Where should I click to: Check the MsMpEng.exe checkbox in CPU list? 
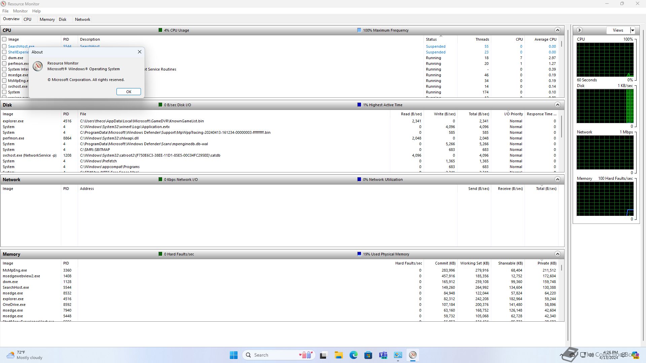pos(4,81)
